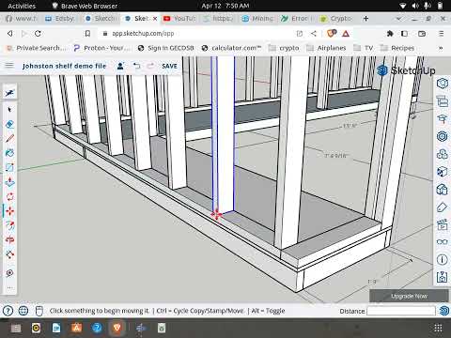Open the account profile icon

click(x=120, y=66)
